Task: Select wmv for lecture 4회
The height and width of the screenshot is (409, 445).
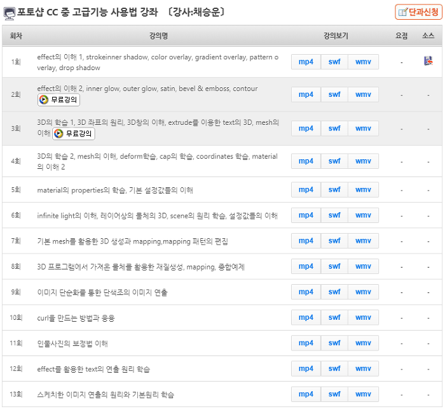Action: click(x=363, y=161)
